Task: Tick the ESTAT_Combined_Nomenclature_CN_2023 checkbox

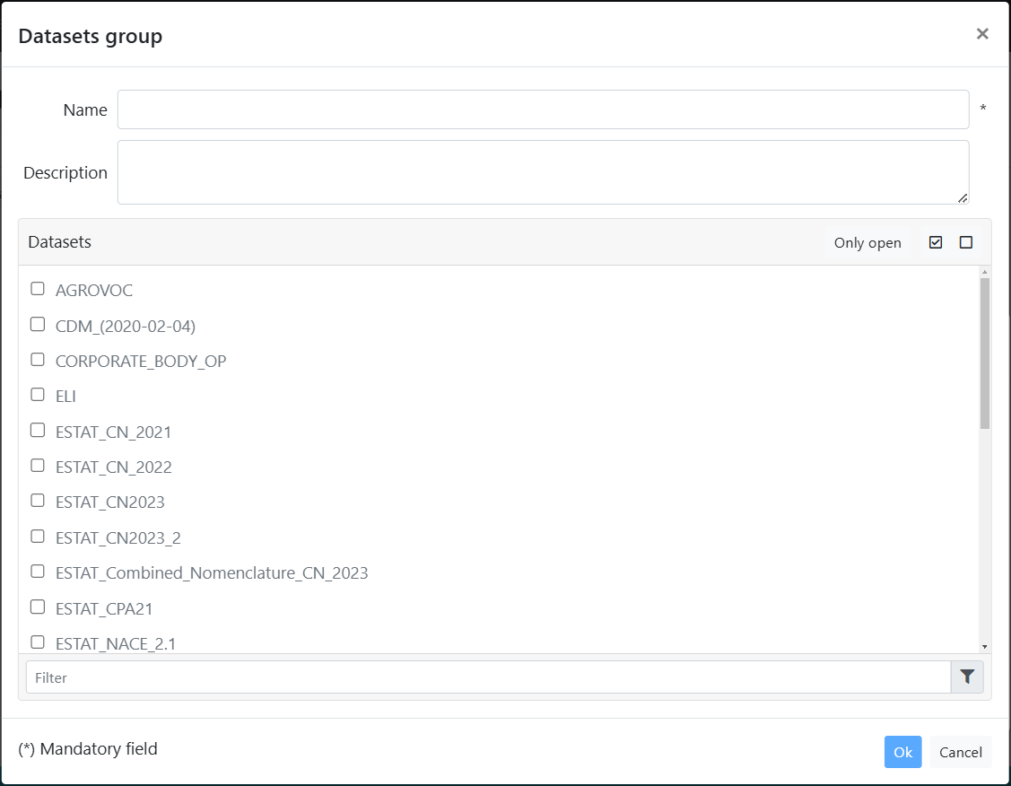Action: point(38,572)
